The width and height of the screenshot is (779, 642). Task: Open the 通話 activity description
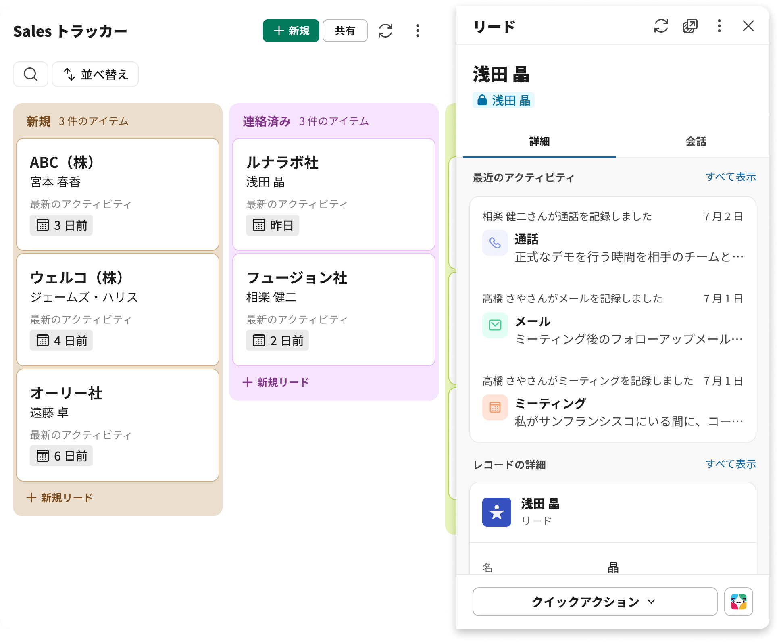tap(629, 257)
